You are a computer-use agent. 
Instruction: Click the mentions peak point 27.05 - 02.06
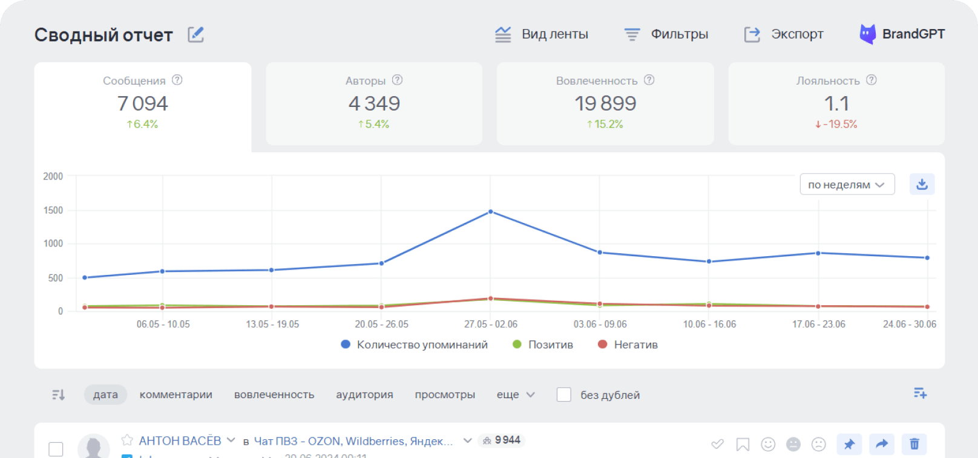click(491, 211)
